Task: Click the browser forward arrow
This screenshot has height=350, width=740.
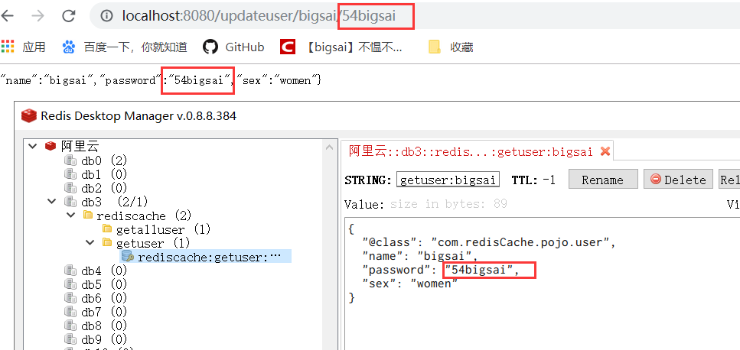Action: (x=37, y=16)
